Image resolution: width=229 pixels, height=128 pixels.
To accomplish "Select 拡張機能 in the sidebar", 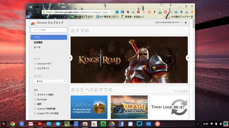I will point(38,42).
